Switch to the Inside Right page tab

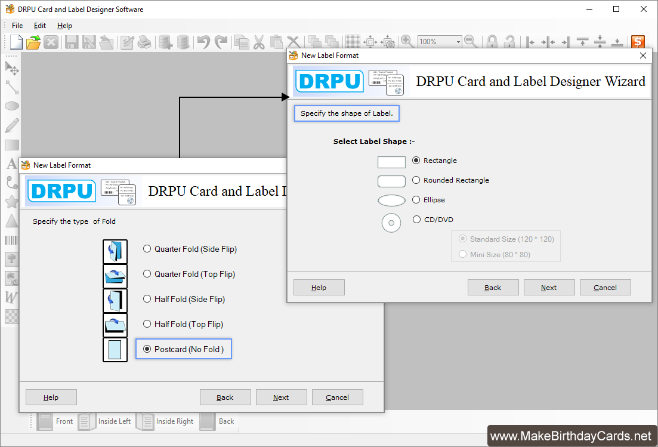tap(165, 421)
